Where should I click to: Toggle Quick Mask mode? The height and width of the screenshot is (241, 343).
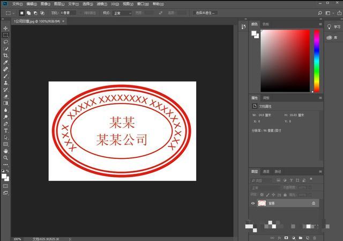pos(6,186)
